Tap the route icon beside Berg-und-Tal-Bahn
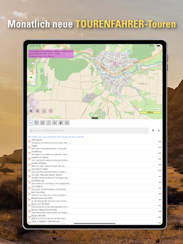This screenshot has height=244, width=183. click(x=29, y=206)
